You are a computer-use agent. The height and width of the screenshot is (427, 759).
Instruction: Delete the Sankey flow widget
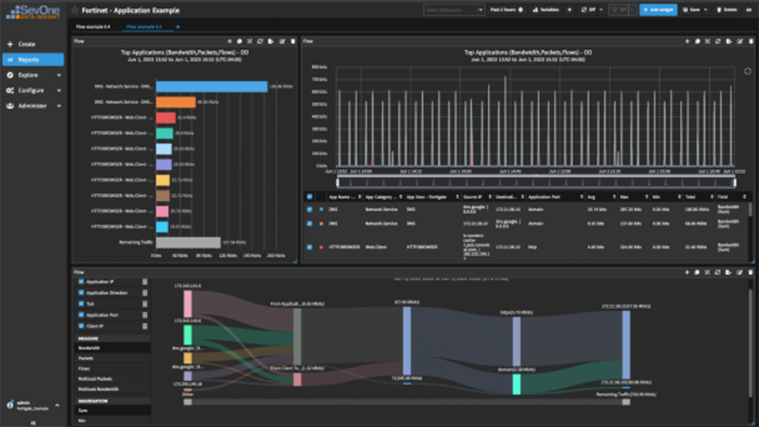[x=751, y=273]
